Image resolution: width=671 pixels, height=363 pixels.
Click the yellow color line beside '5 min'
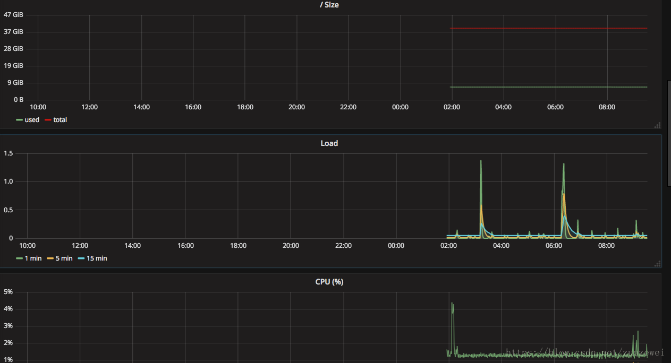[x=50, y=258]
